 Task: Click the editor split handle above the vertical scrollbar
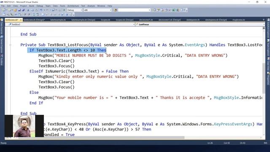pos(264,28)
